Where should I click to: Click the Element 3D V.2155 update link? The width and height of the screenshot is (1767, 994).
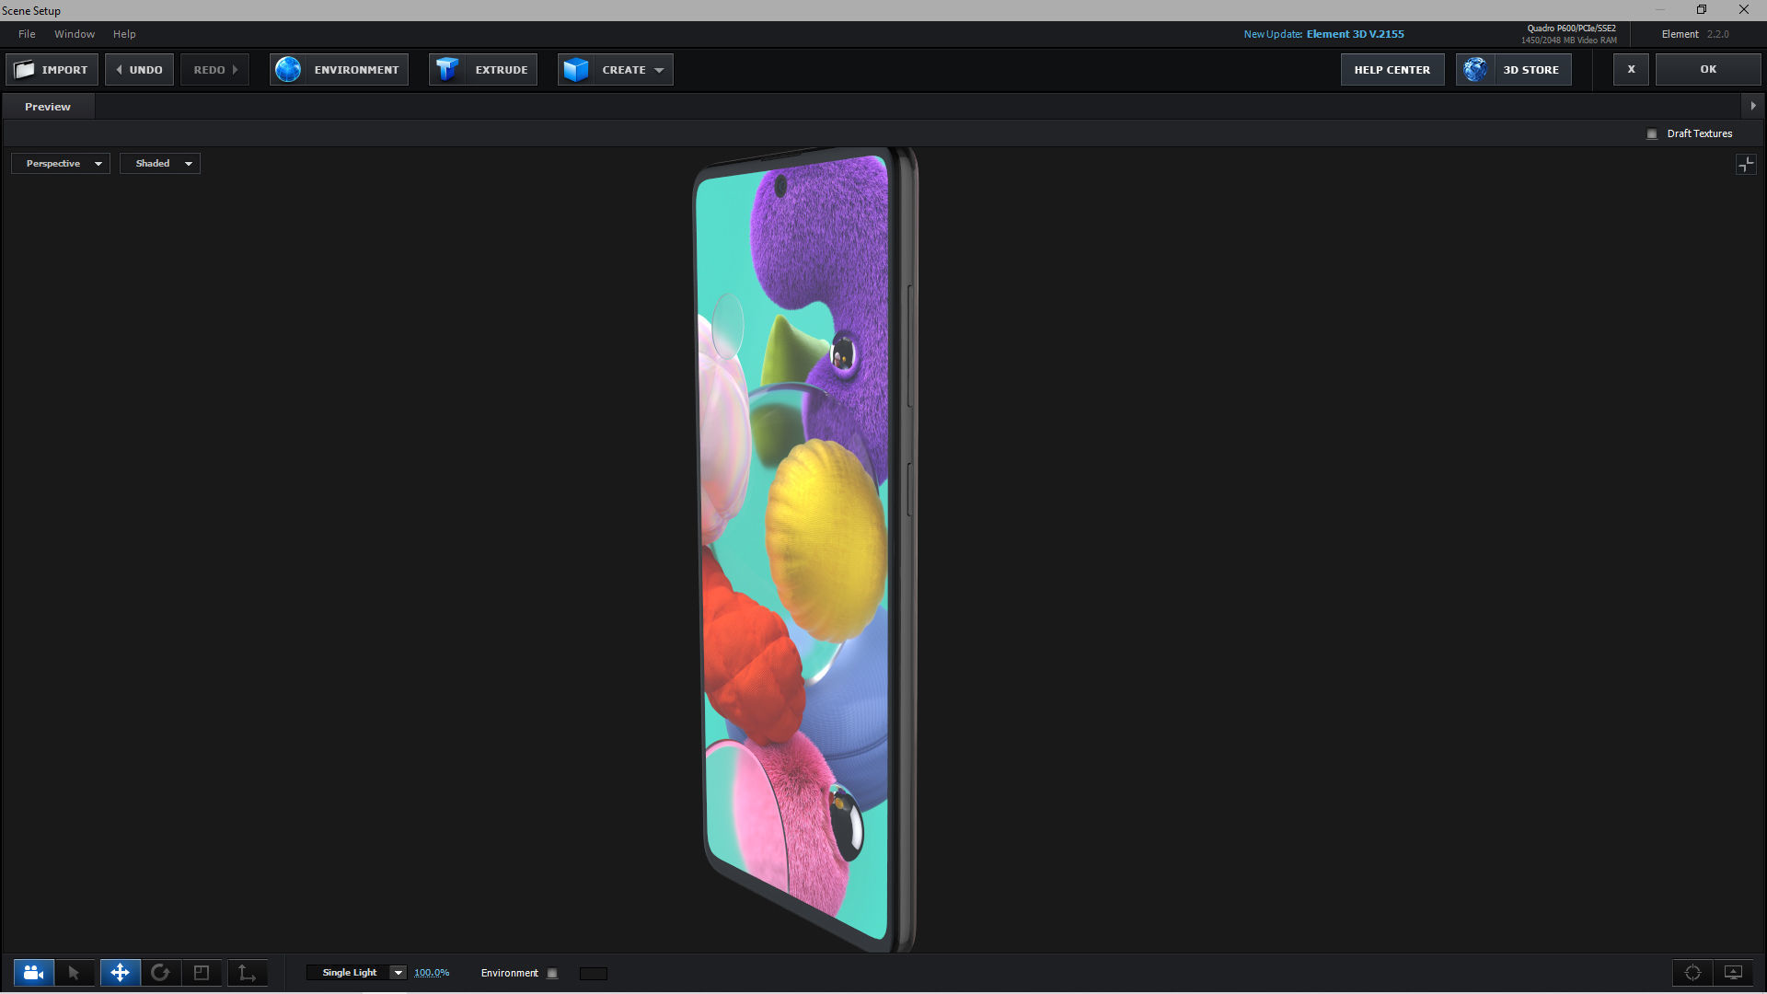(x=1356, y=34)
